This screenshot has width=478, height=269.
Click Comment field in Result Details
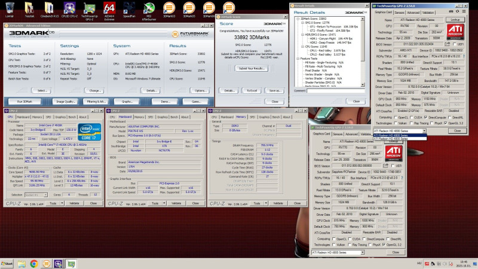(x=336, y=91)
